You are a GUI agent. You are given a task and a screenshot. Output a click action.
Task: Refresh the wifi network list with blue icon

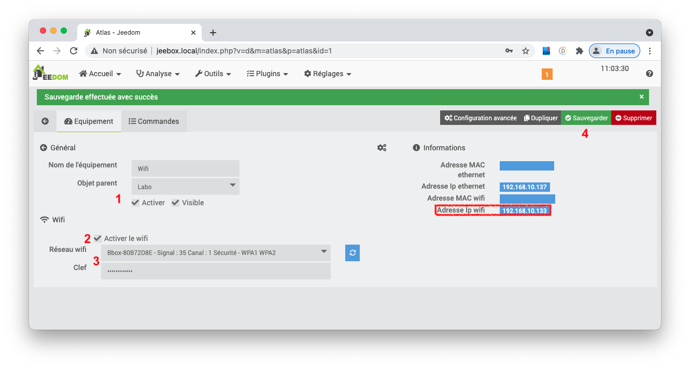pyautogui.click(x=352, y=253)
